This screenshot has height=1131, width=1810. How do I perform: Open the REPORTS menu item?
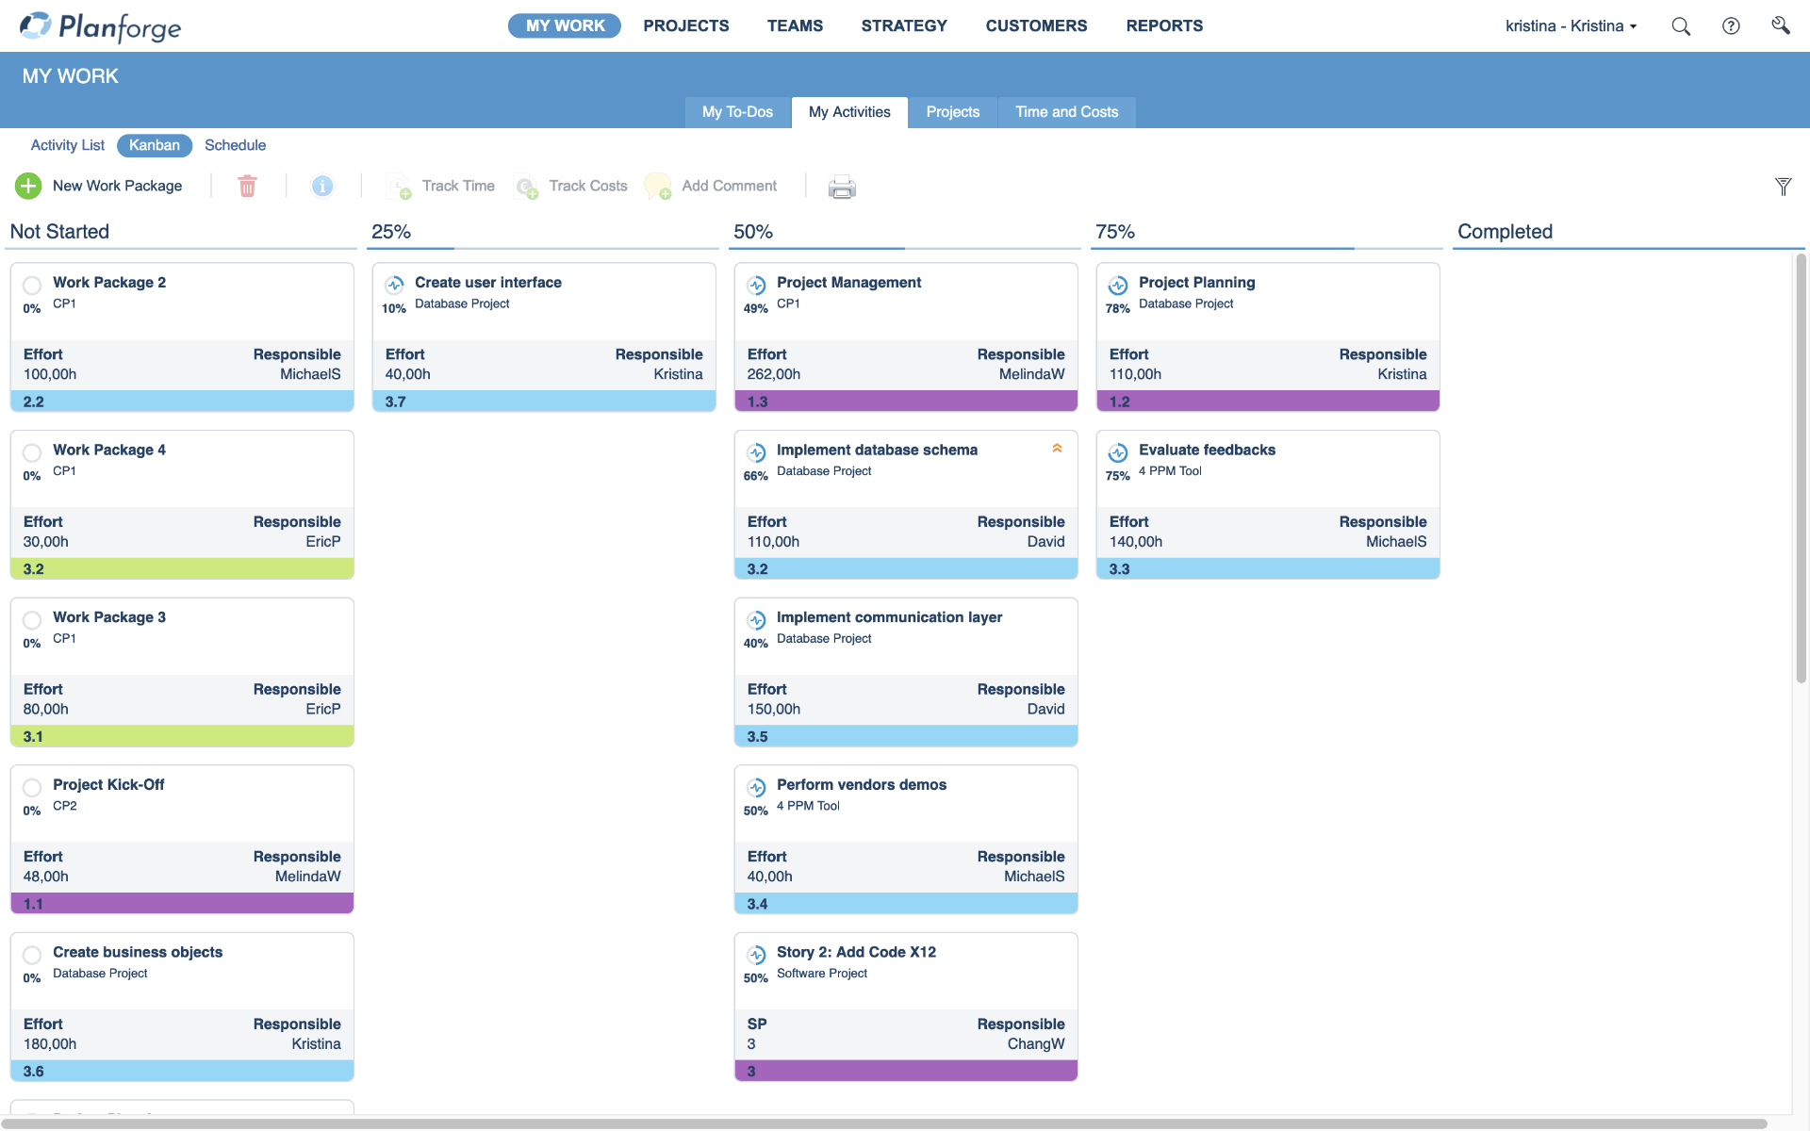1164,26
